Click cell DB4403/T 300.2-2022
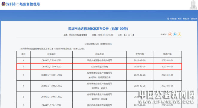 click(x=51, y=86)
